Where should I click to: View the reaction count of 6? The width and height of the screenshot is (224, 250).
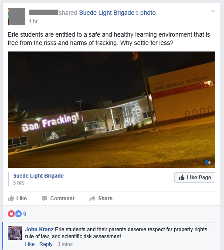pyautogui.click(x=25, y=214)
